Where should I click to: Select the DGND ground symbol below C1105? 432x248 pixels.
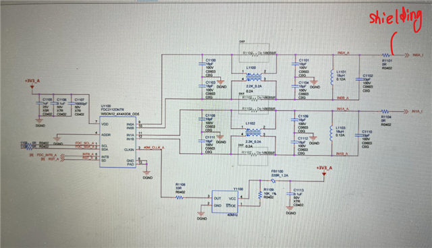[39, 121]
